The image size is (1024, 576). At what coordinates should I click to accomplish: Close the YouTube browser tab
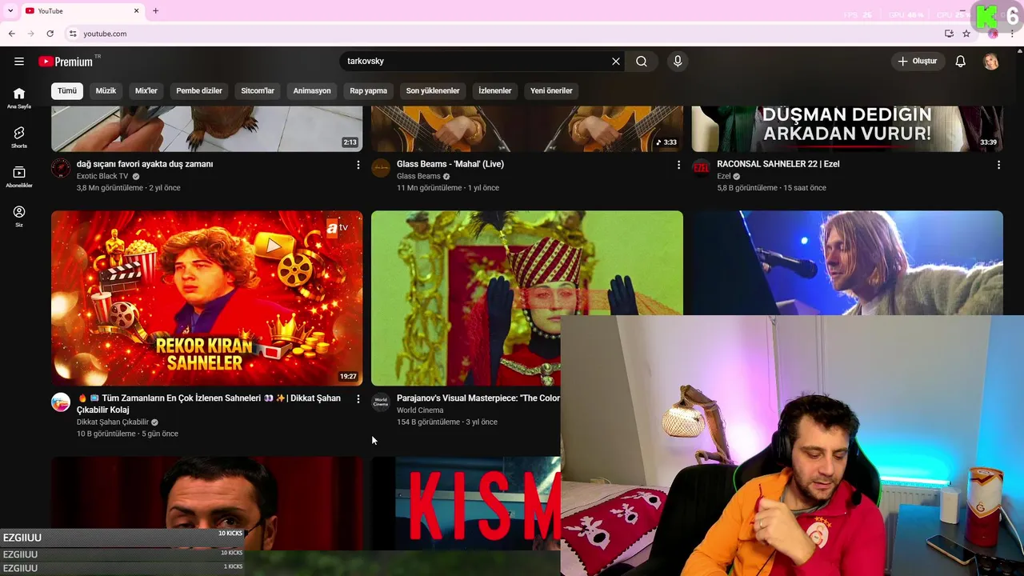pos(136,10)
